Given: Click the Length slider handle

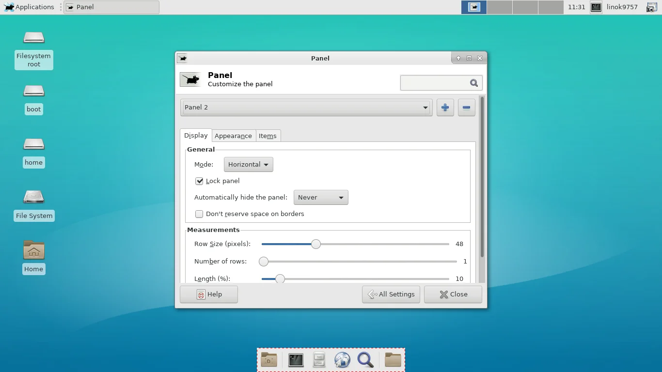Looking at the screenshot, I should pyautogui.click(x=280, y=279).
